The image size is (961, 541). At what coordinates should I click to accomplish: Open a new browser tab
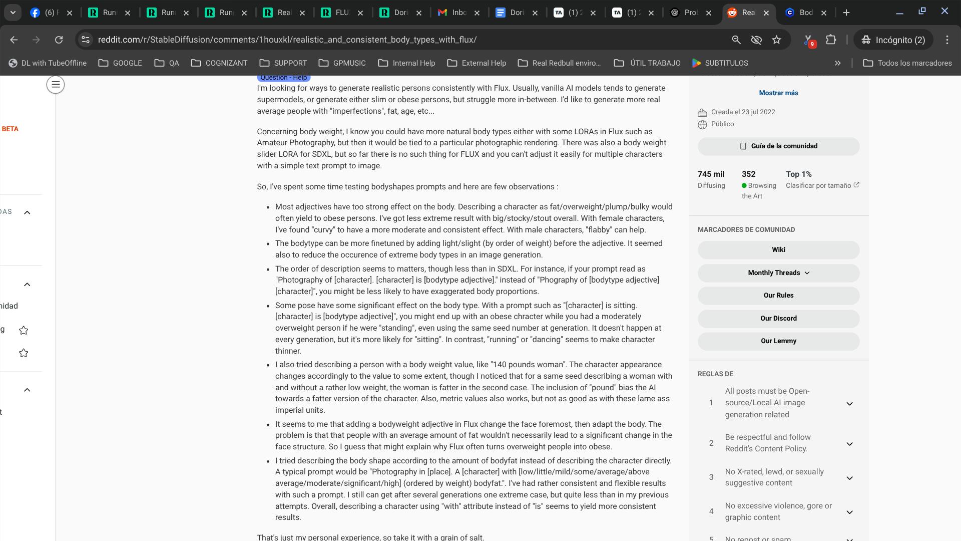click(846, 13)
